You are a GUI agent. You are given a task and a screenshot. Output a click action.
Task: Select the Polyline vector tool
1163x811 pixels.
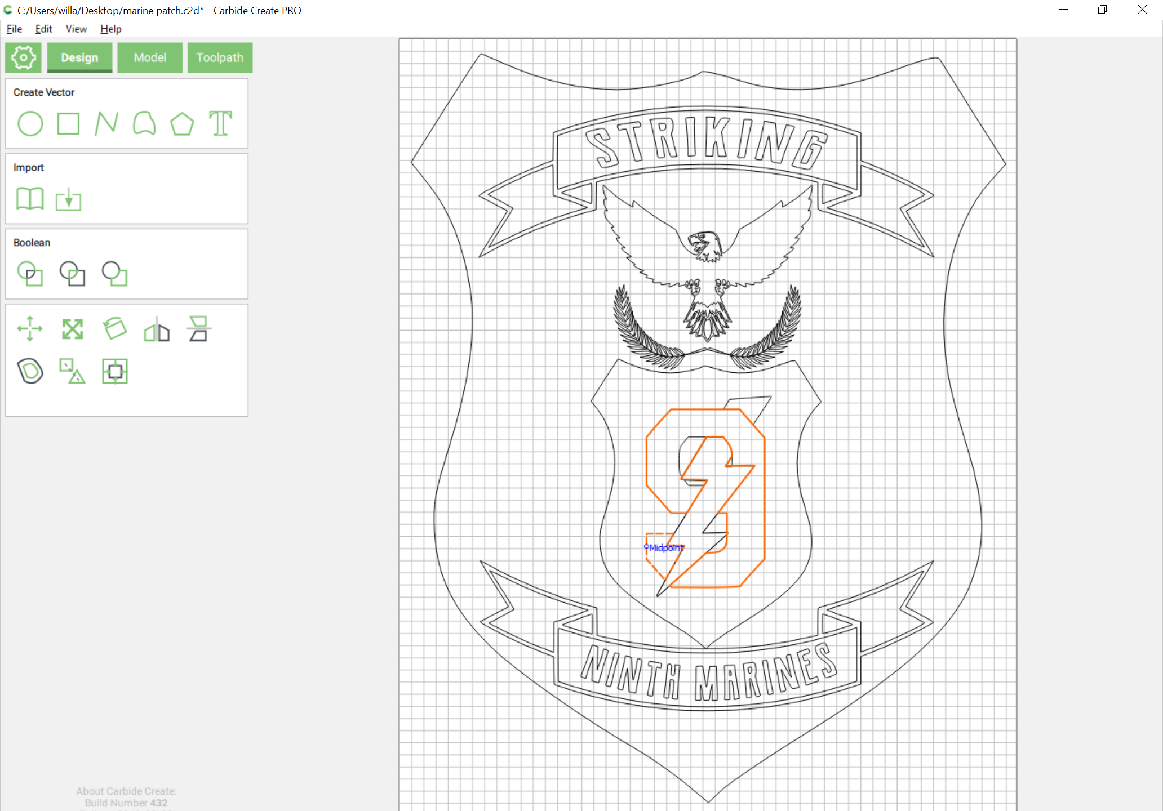click(x=106, y=124)
